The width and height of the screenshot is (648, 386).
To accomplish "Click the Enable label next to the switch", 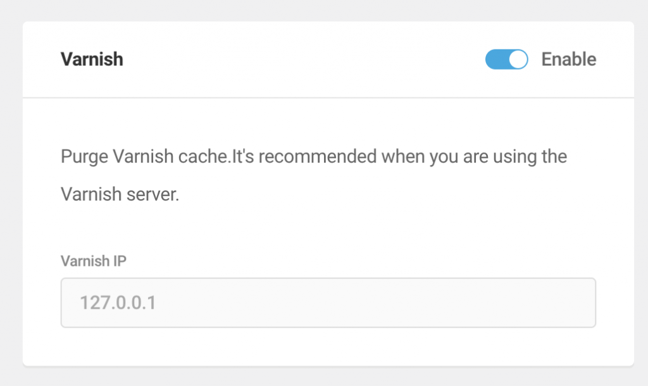I will pyautogui.click(x=568, y=59).
